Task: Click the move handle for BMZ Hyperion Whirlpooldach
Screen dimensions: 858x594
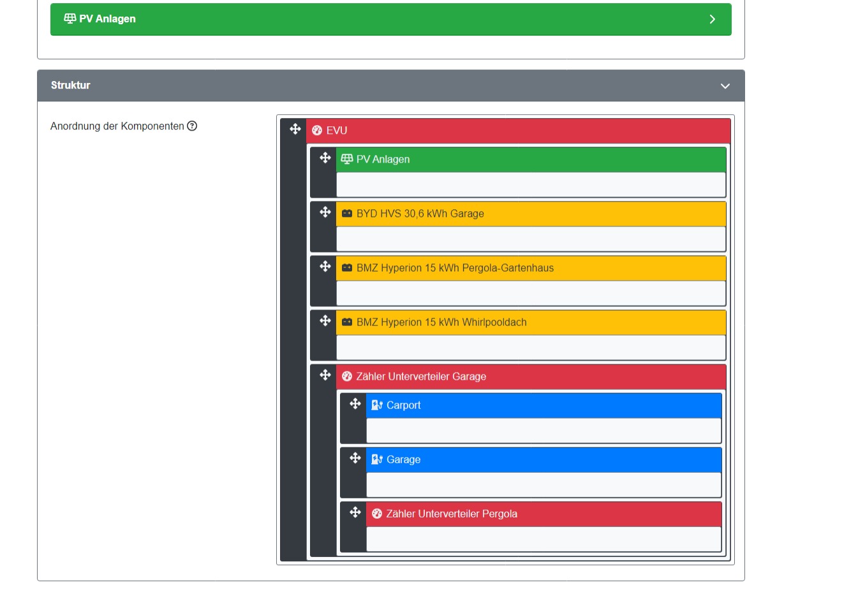Action: pos(325,321)
